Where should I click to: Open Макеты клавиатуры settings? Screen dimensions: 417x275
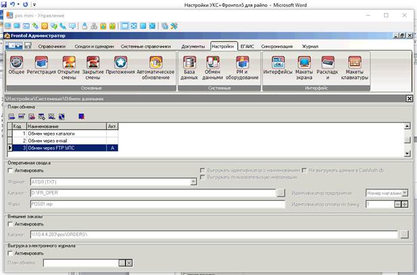click(355, 68)
